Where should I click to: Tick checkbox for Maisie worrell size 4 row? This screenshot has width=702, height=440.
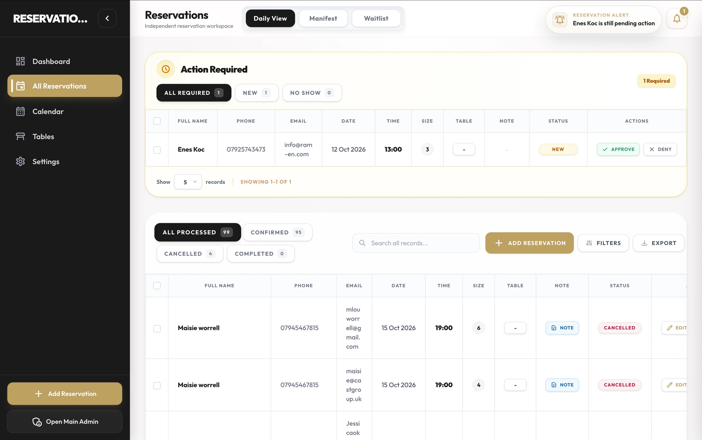[x=157, y=385]
